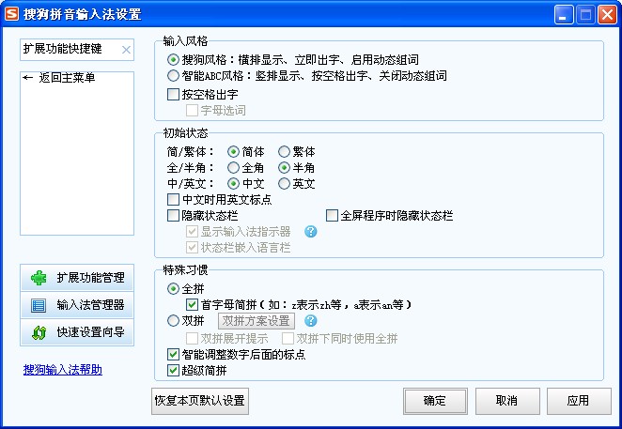This screenshot has width=622, height=429.
Task: Uncheck 首字母简拼 checkbox
Action: (x=192, y=305)
